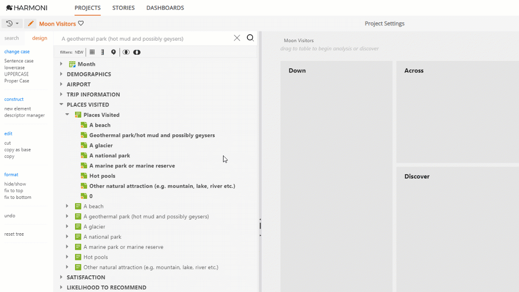Click the icon beside bold Other natural attraction
The width and height of the screenshot is (519, 292).
click(84, 186)
